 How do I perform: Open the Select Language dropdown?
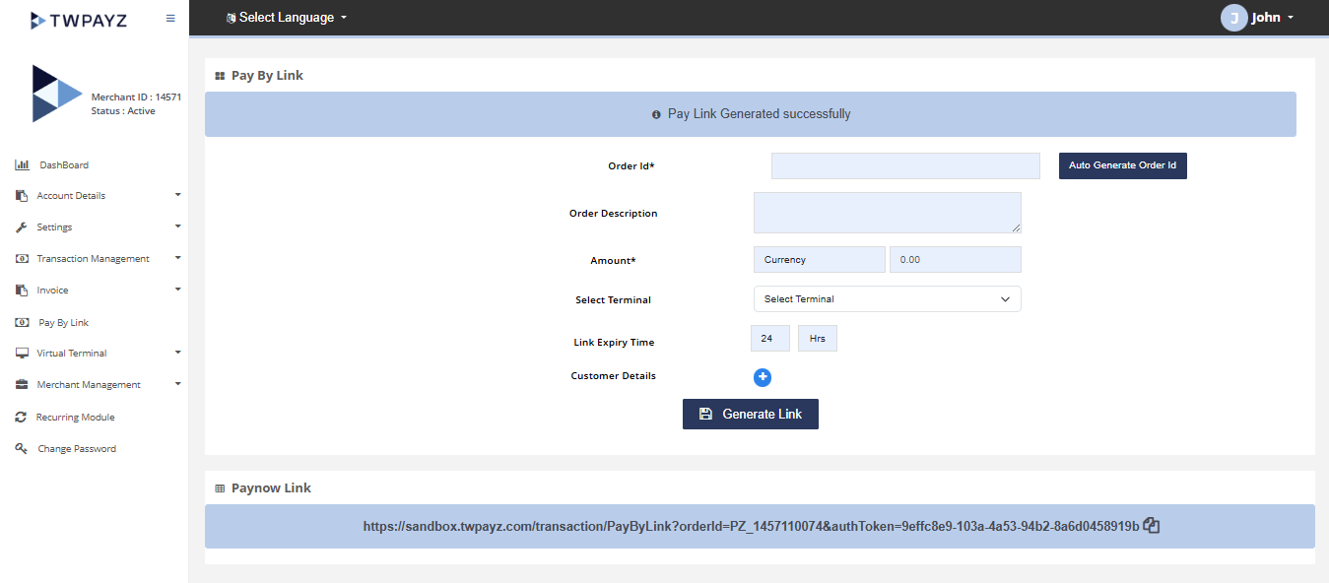287,18
